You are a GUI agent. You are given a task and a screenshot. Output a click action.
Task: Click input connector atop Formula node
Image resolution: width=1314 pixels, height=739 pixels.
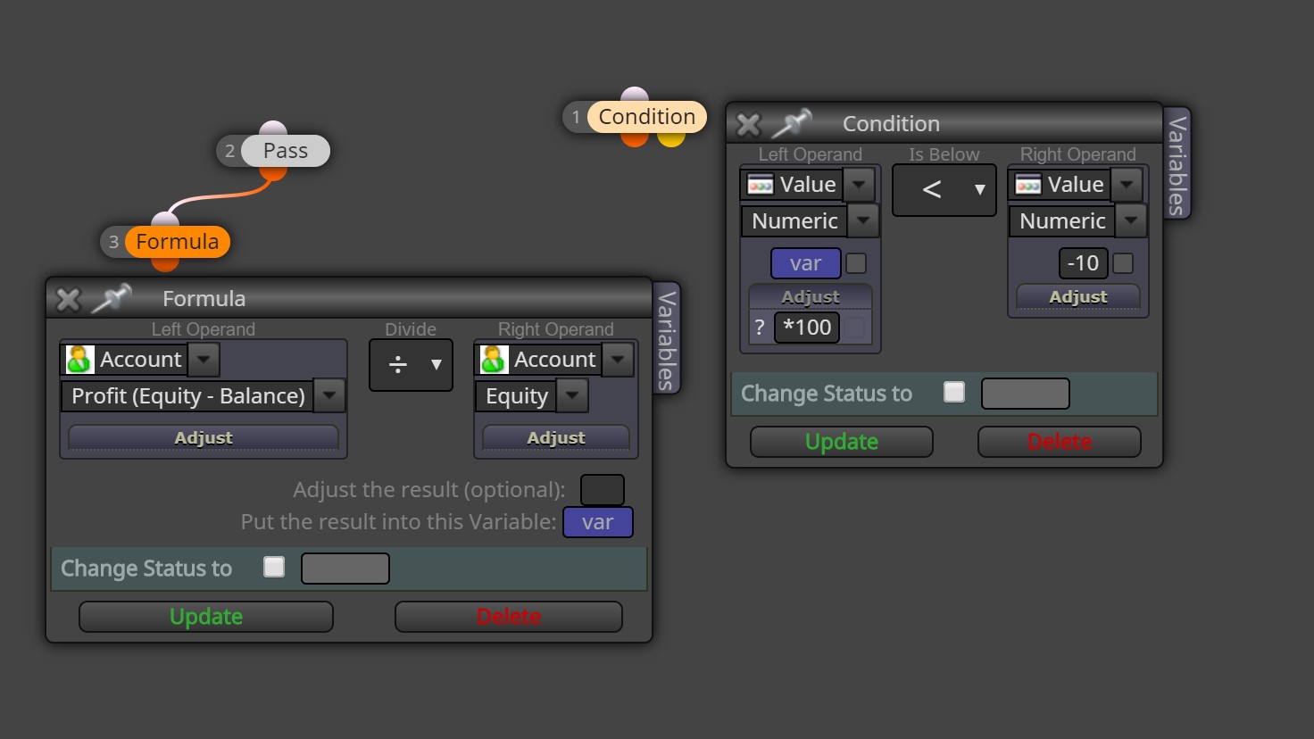(165, 220)
